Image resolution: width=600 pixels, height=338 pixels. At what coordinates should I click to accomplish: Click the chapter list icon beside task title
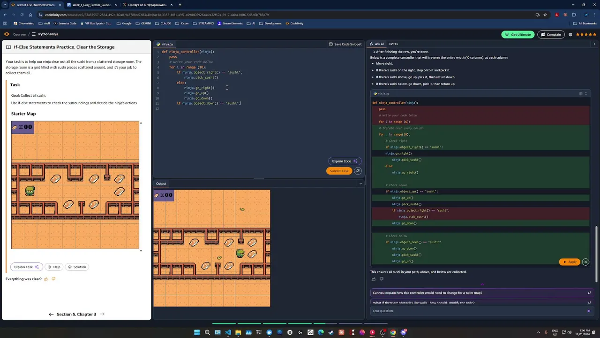pos(8,47)
